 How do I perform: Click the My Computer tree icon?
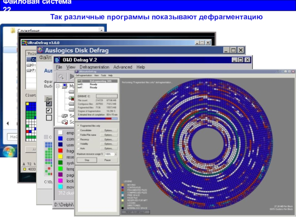(64, 86)
